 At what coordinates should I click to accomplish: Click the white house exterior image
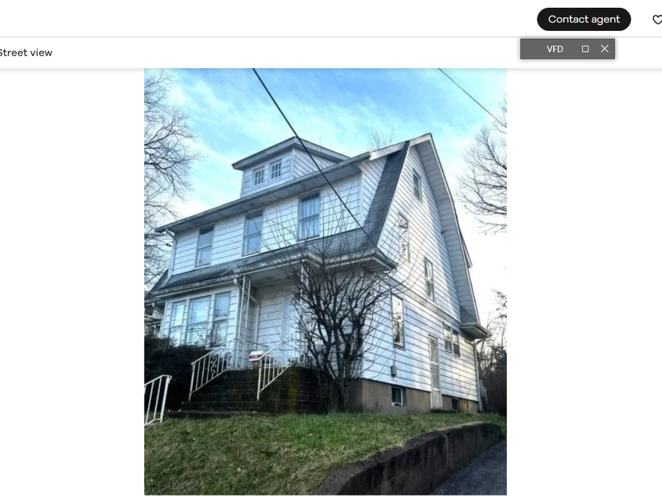(x=325, y=282)
